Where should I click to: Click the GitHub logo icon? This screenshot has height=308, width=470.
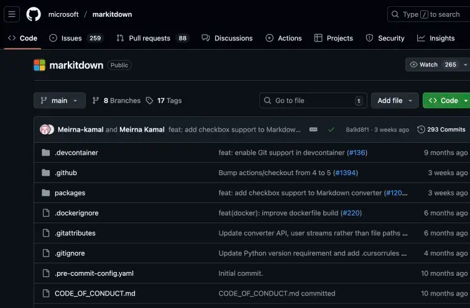point(34,14)
